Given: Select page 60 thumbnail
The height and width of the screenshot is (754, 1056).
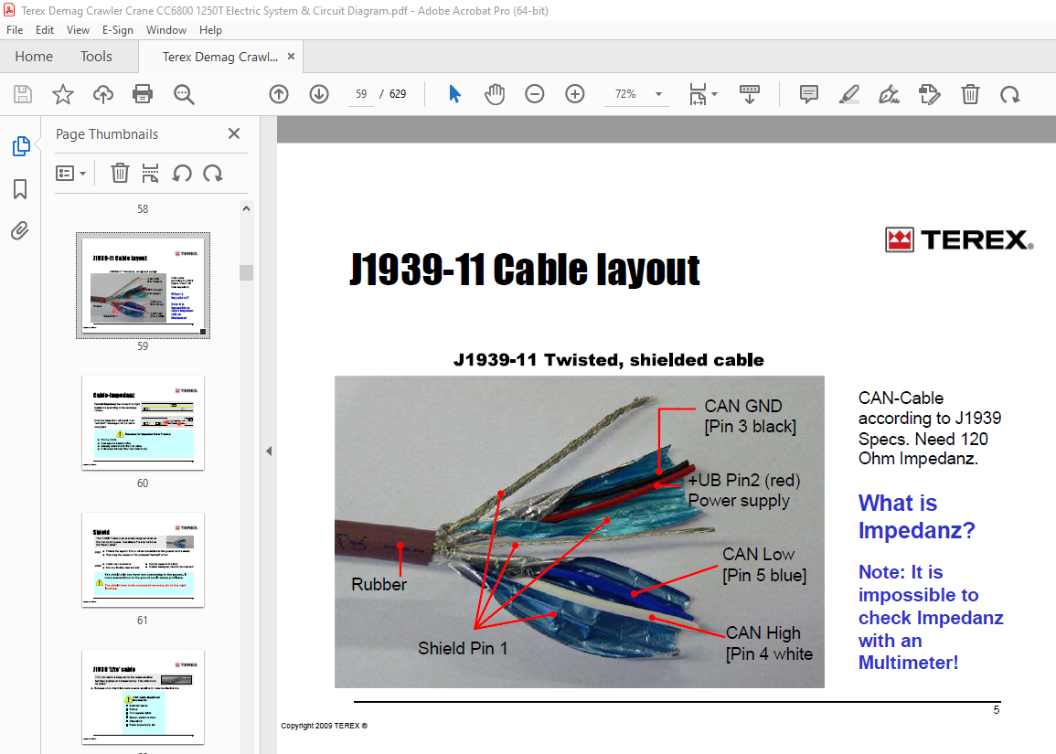Looking at the screenshot, I should (x=143, y=423).
